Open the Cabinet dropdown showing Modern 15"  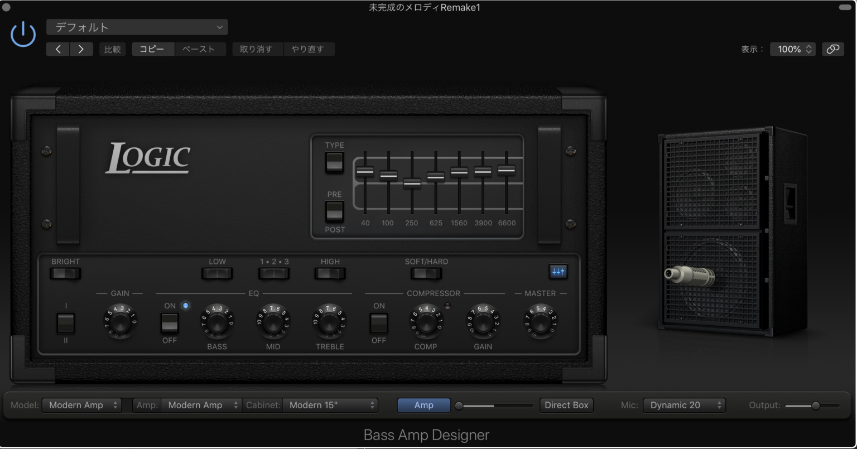pyautogui.click(x=330, y=405)
